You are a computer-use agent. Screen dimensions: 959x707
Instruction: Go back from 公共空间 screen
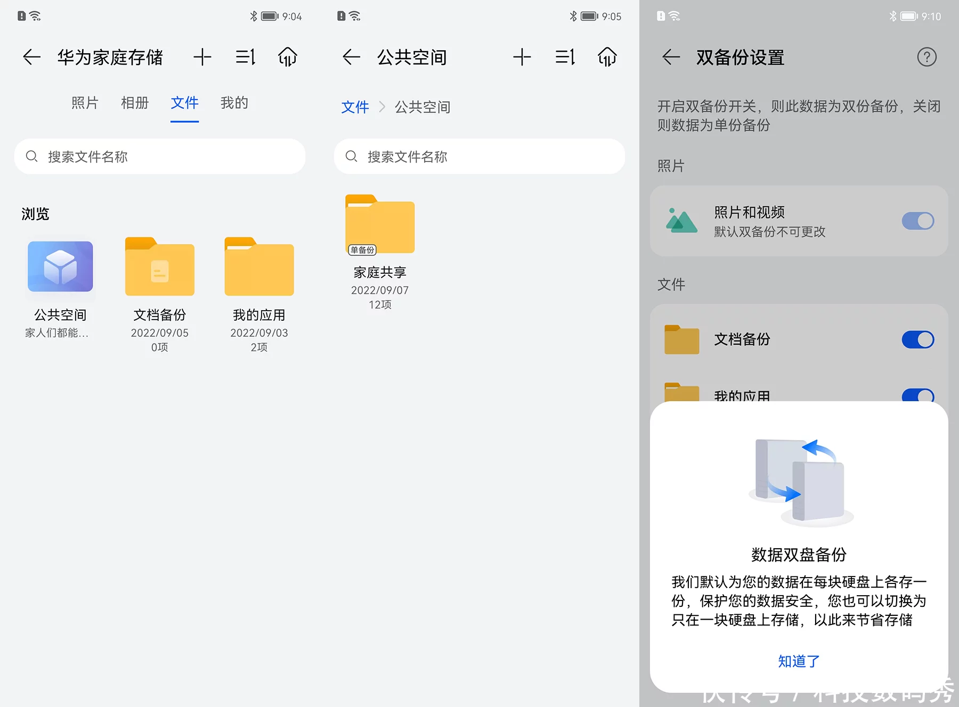point(351,57)
